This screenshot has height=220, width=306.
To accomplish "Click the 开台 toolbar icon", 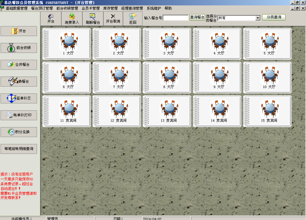I will click(x=51, y=18).
